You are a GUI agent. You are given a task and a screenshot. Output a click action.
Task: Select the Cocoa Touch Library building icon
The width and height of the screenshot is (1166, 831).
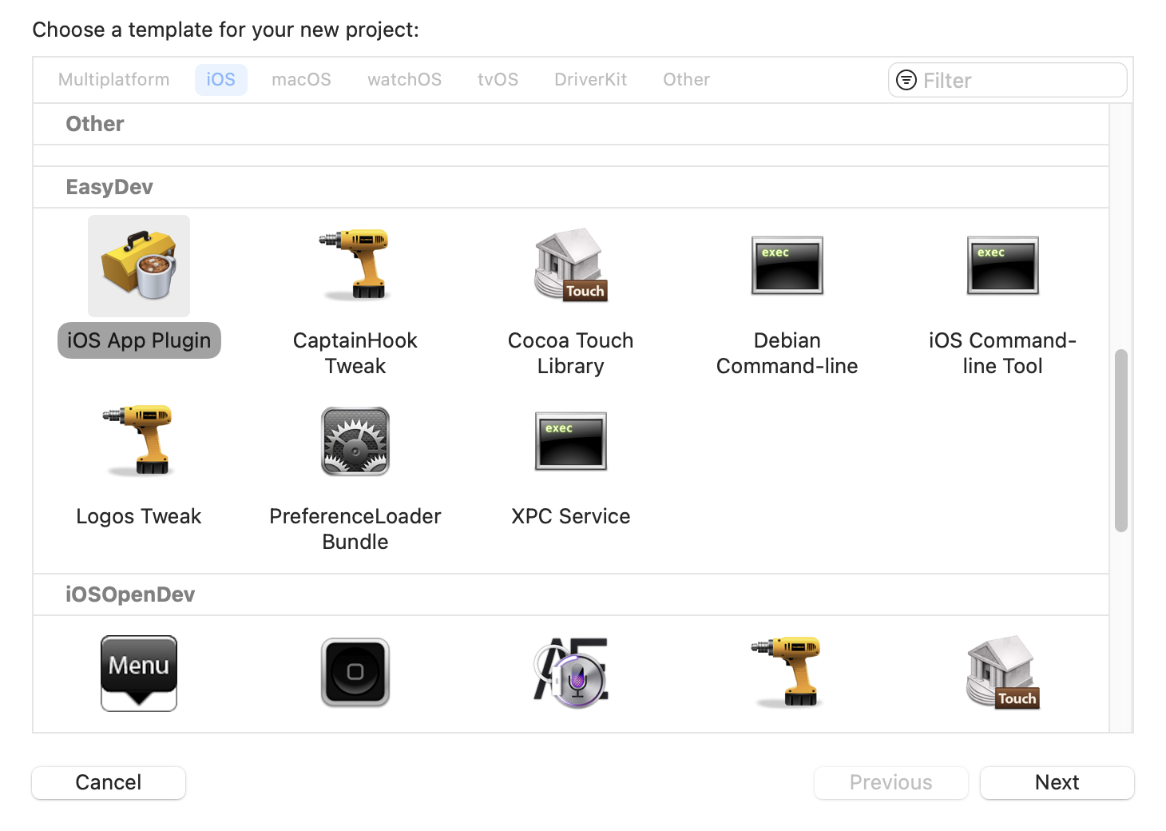pyautogui.click(x=571, y=264)
